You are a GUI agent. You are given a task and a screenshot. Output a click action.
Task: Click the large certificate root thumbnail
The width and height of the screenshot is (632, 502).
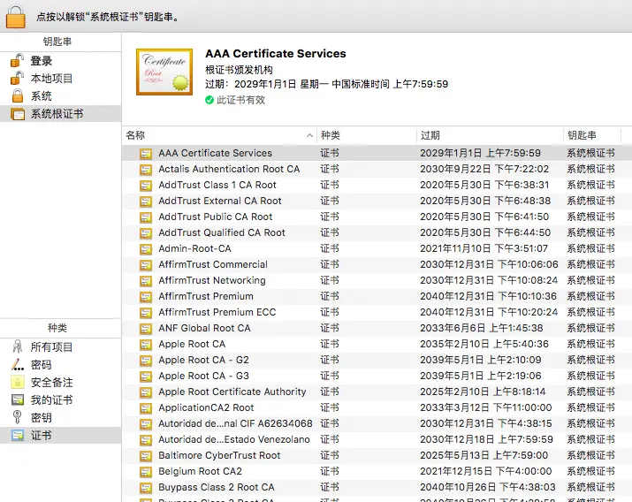coord(164,72)
